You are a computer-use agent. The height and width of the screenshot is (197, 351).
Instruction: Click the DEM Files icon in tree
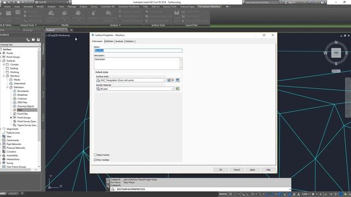click(x=15, y=102)
